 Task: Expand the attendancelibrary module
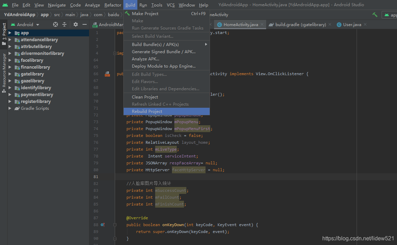(x=10, y=39)
